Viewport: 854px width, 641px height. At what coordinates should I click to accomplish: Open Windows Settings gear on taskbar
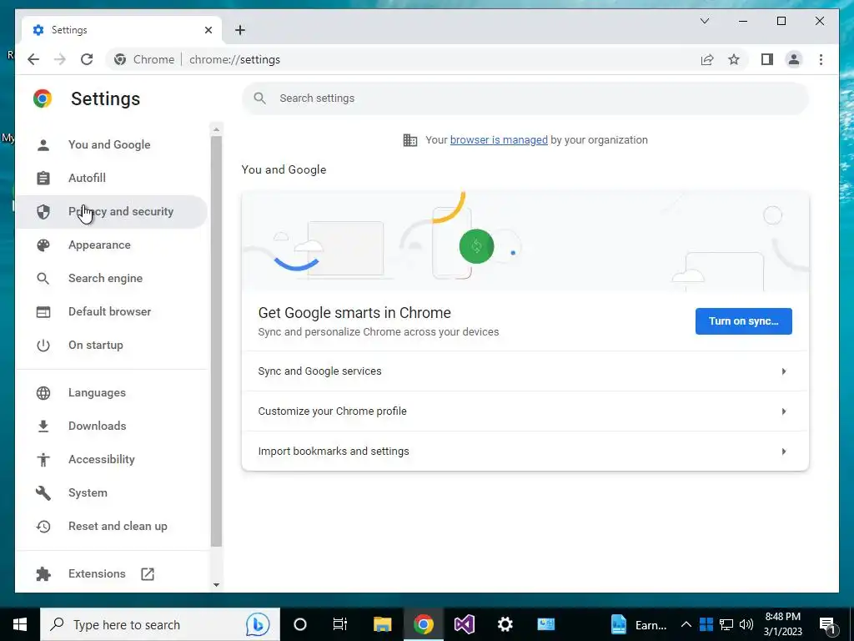505,624
